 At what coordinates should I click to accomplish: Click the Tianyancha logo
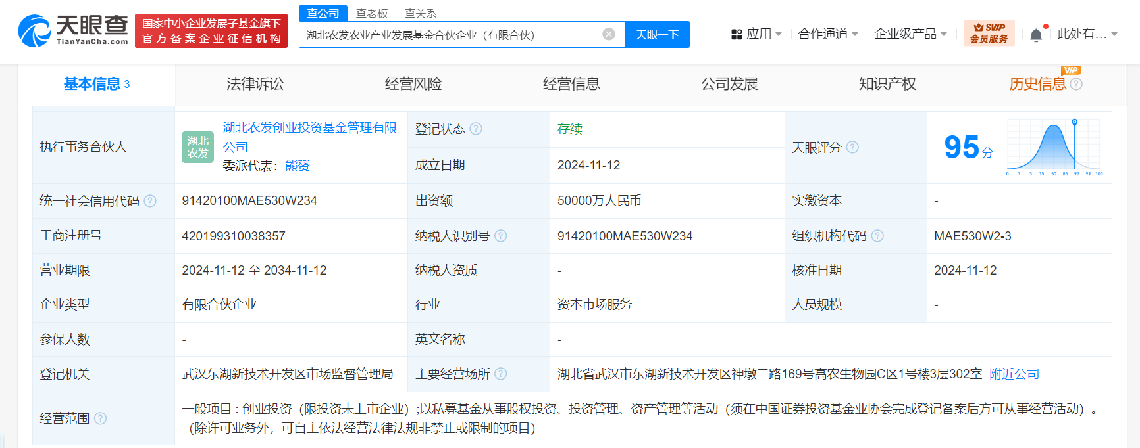tap(73, 31)
